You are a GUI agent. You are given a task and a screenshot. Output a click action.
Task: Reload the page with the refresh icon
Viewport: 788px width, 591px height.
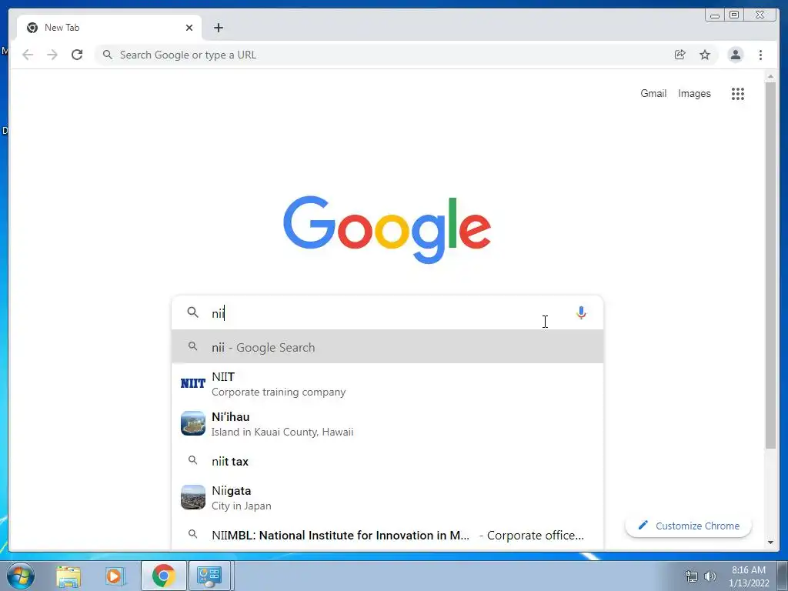coord(77,55)
